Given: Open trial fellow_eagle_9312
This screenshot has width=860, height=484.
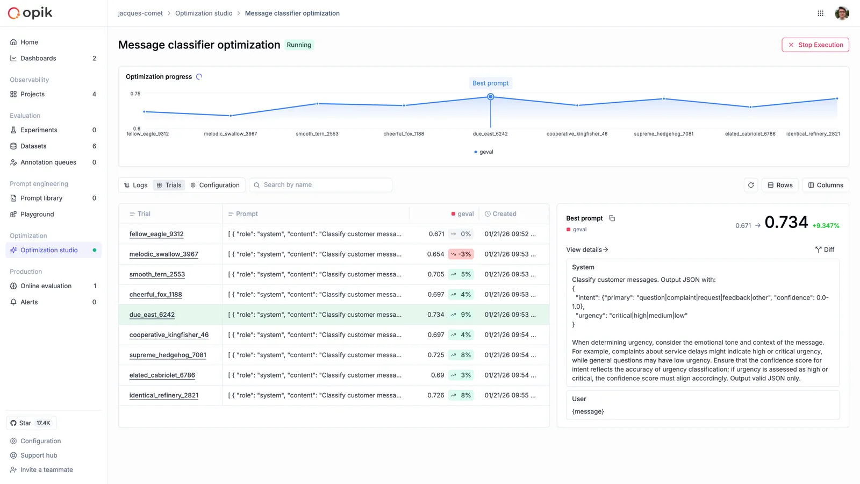Looking at the screenshot, I should [x=156, y=234].
